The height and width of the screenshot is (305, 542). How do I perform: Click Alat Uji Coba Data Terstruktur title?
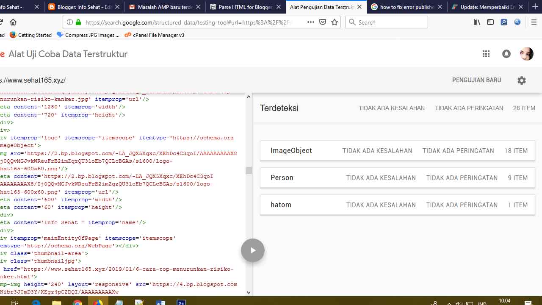pyautogui.click(x=68, y=54)
